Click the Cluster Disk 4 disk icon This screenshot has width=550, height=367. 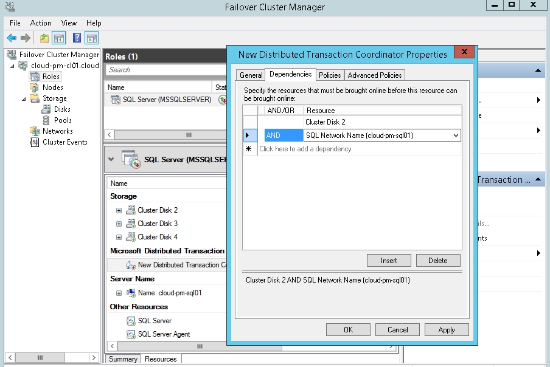[131, 237]
